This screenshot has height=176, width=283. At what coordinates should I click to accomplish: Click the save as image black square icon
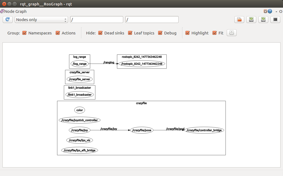pos(275,19)
